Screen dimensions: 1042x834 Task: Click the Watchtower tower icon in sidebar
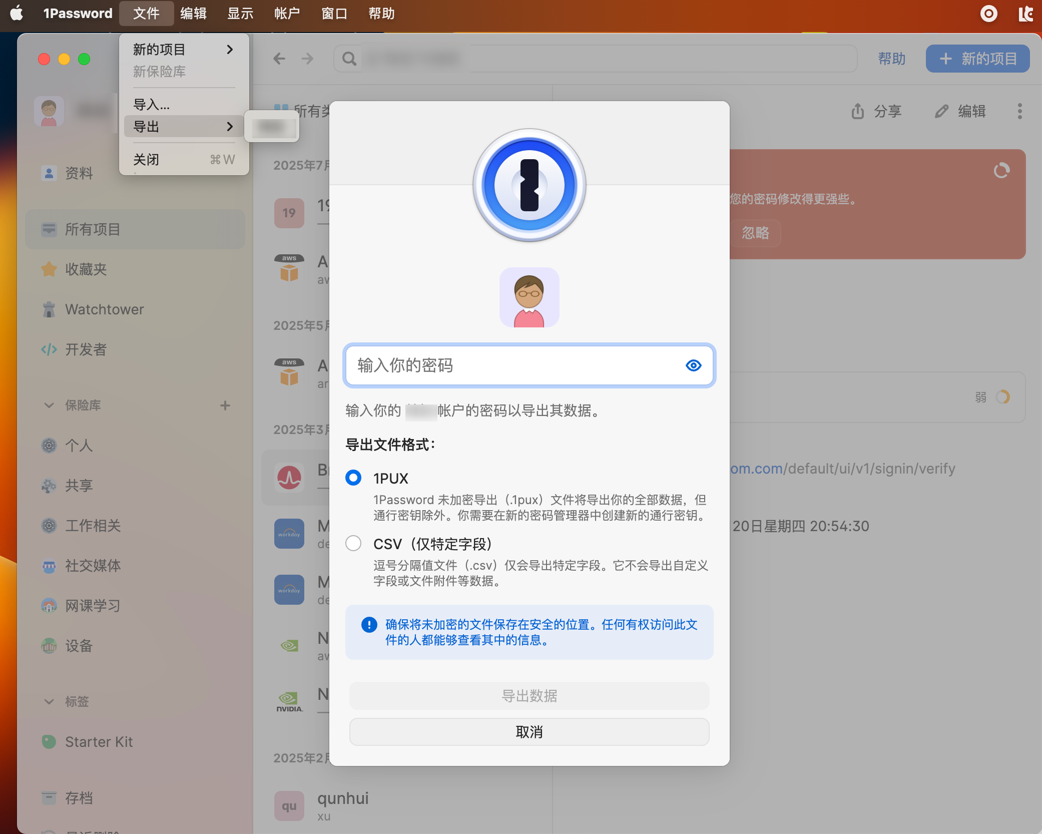[49, 309]
